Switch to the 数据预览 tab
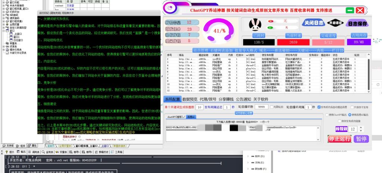This screenshot has width=382, height=173. 192,99
